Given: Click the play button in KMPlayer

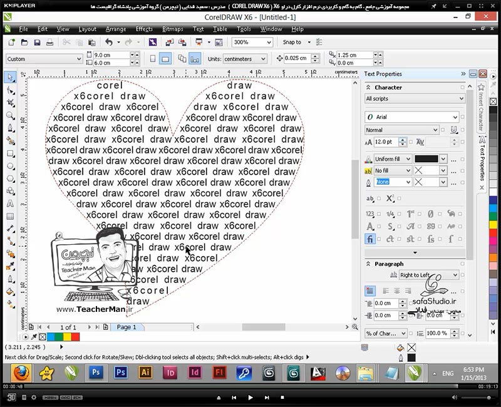Looking at the screenshot, I should pyautogui.click(x=250, y=398).
